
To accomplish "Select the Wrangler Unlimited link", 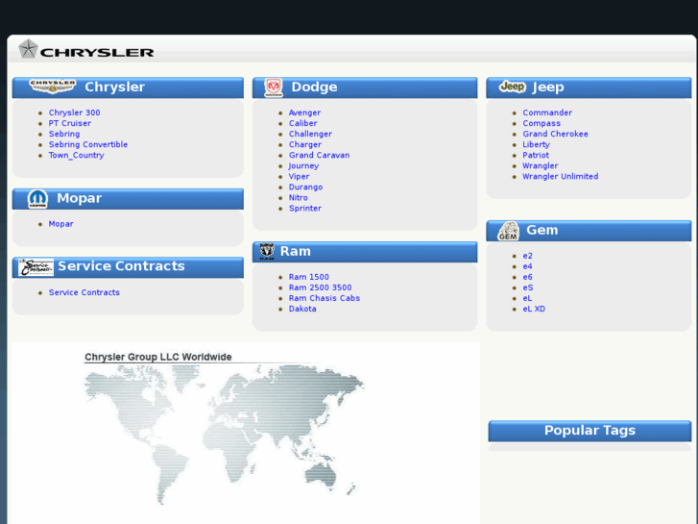I will point(560,177).
